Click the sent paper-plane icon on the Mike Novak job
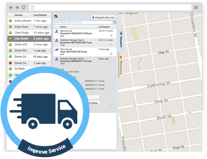This screenshot has height=159, width=207. point(56,50)
